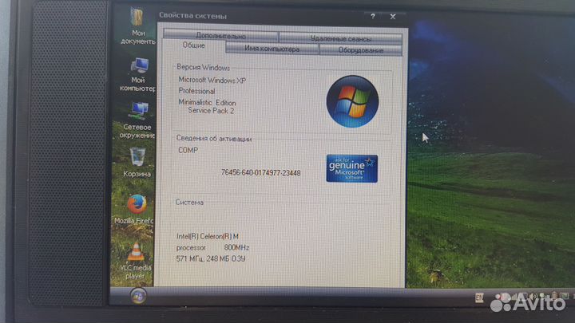The width and height of the screenshot is (575, 323).
Task: Click the Minimalistic Edition text
Action: pyautogui.click(x=207, y=103)
